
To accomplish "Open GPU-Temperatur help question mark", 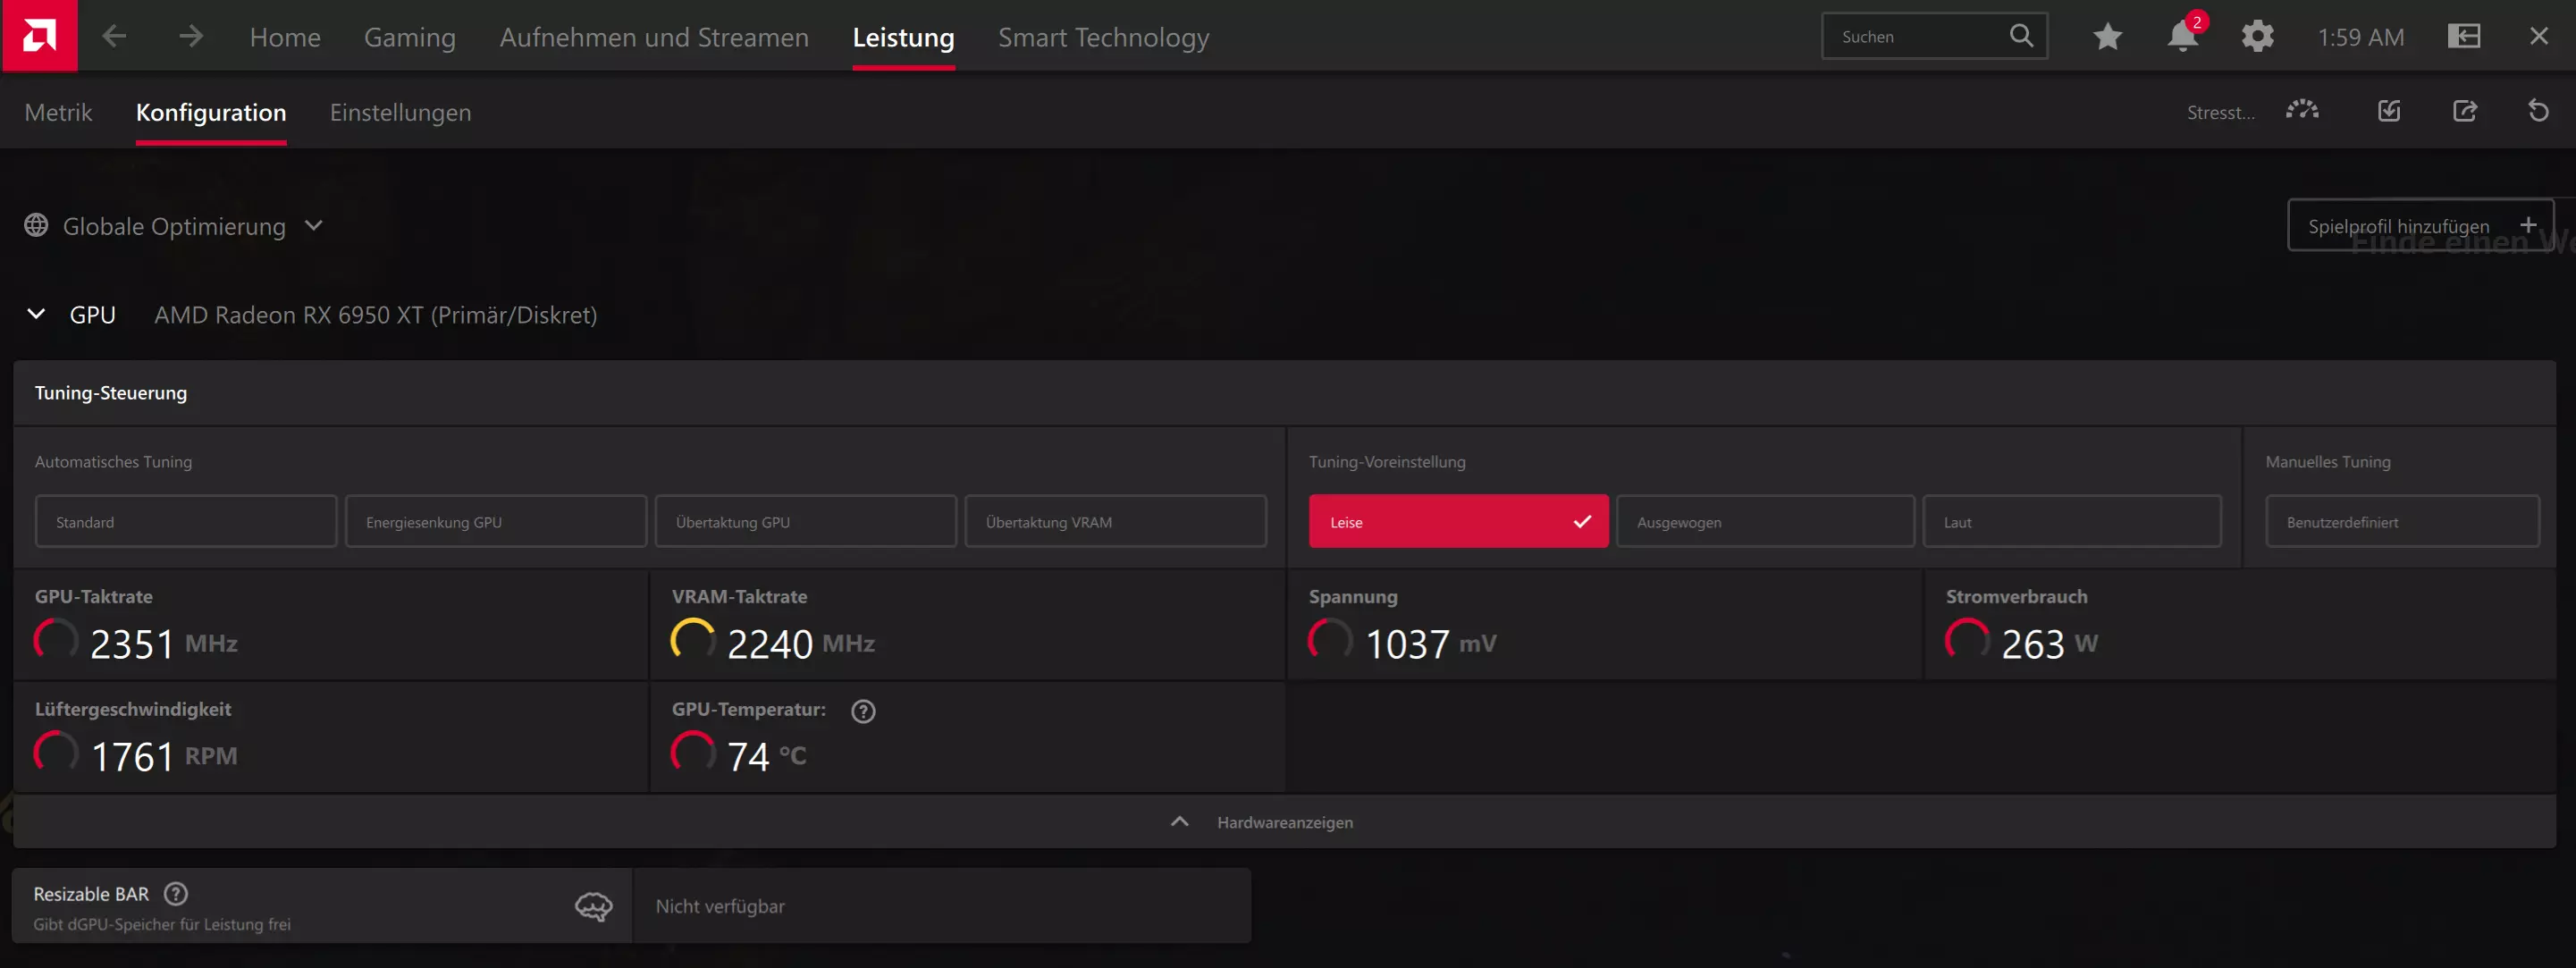I will click(x=863, y=711).
